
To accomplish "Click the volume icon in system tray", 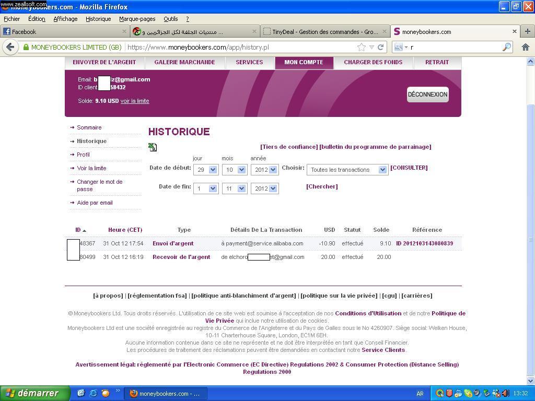I will coord(506,393).
